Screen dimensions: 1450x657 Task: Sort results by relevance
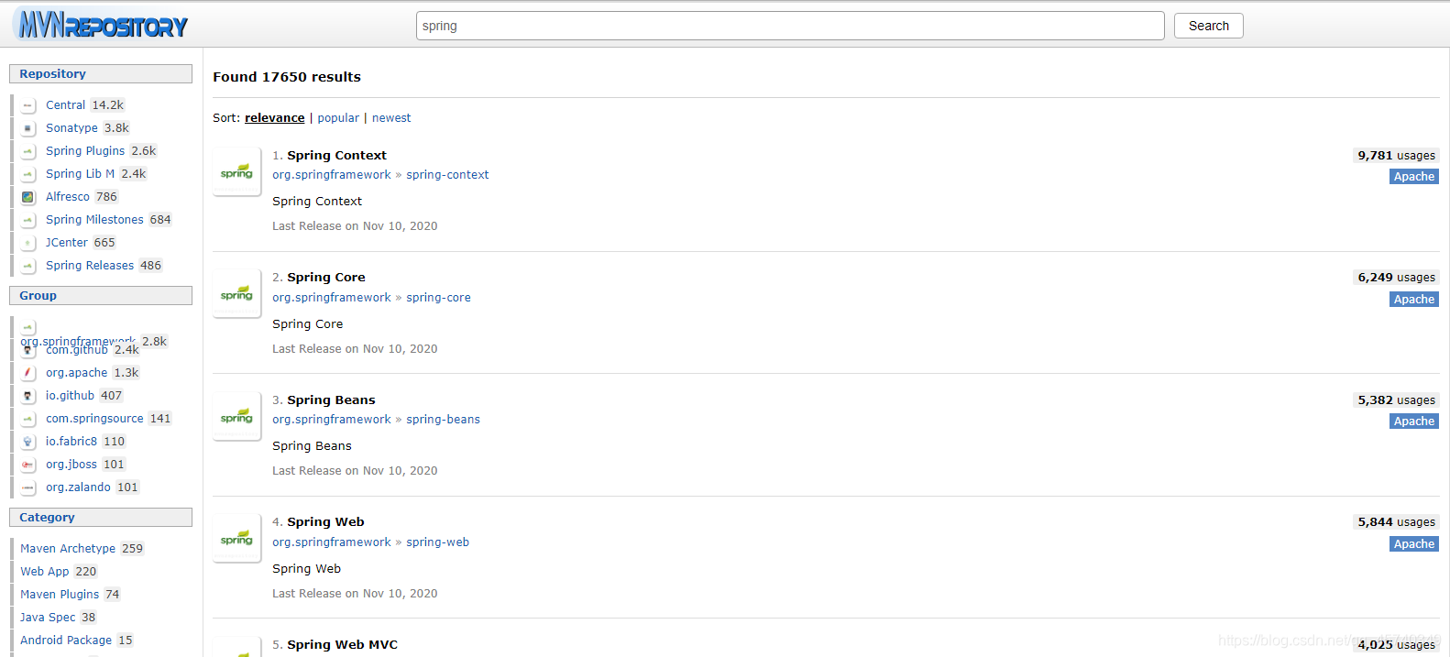(274, 118)
